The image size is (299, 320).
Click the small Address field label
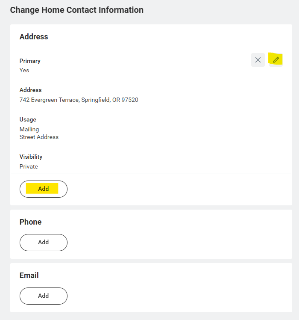[x=30, y=90]
